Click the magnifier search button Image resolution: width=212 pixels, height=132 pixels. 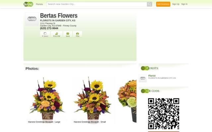click(149, 4)
